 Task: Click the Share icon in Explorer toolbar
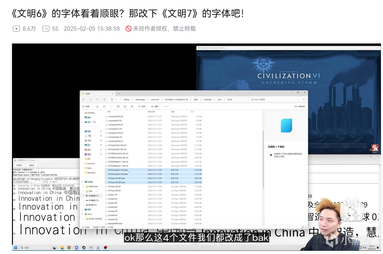pyautogui.click(x=125, y=107)
